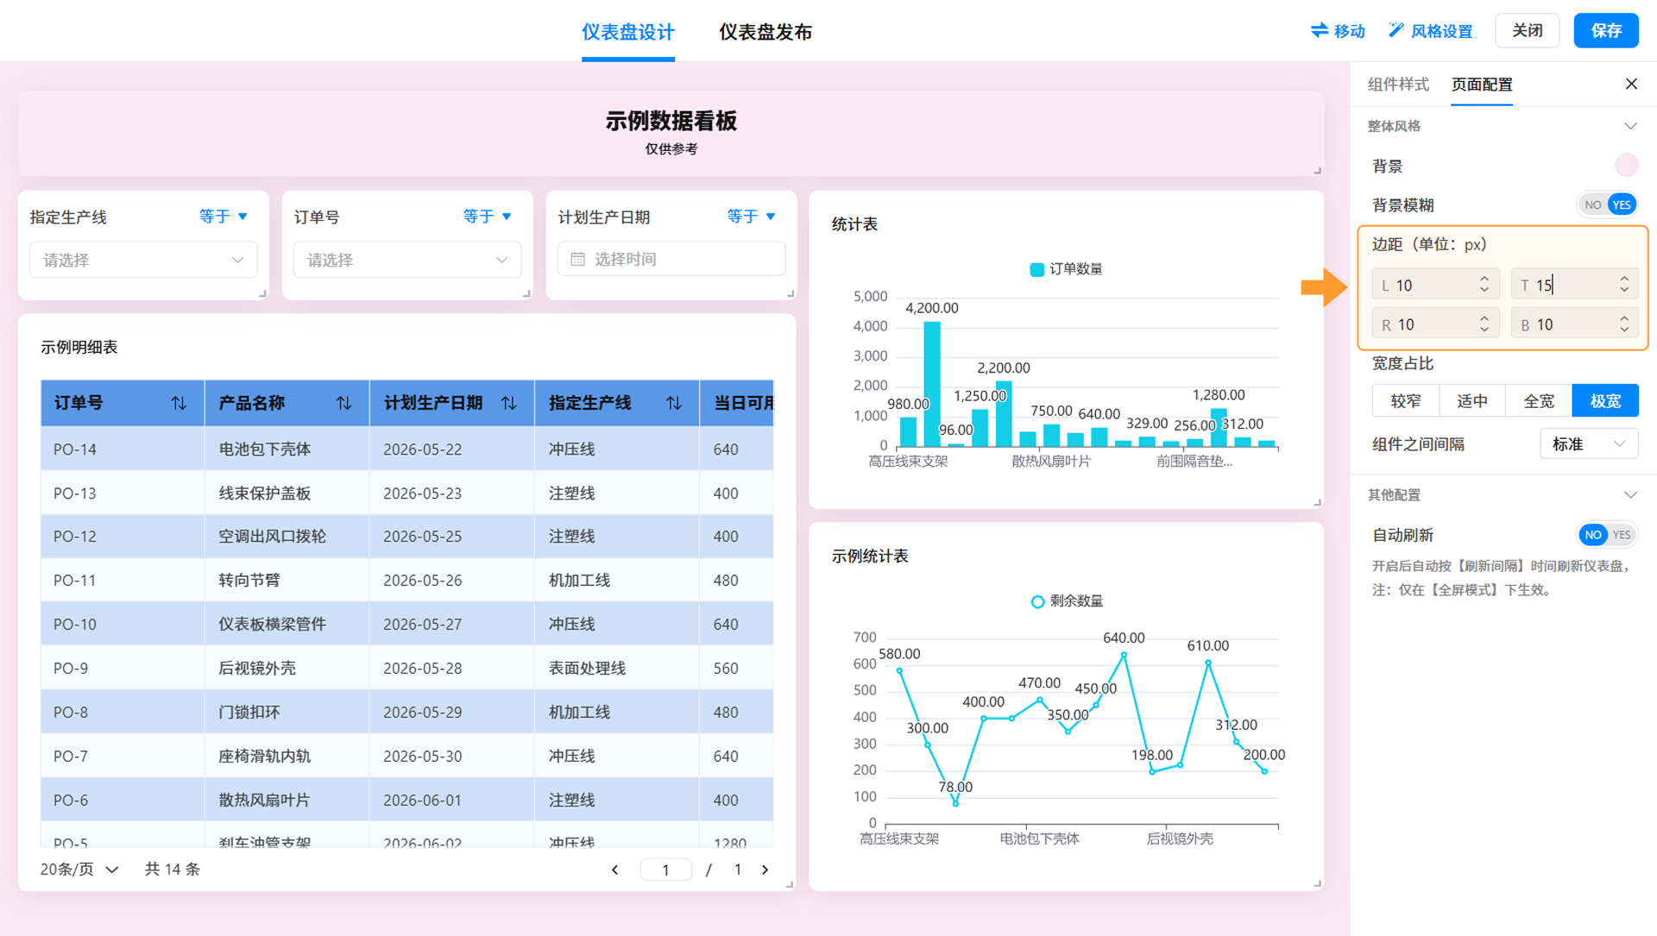Screen dimensions: 1657x936
Task: Click resize handle of 统计表 card
Action: 1317,502
